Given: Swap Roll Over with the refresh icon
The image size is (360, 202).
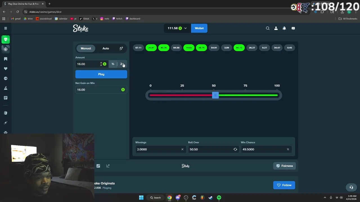Looking at the screenshot, I should point(235,149).
